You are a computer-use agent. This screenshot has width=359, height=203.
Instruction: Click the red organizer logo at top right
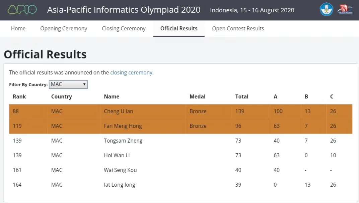(x=345, y=10)
